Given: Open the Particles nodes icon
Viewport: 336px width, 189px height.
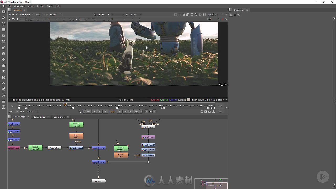Looking at the screenshot, I should [3, 71].
